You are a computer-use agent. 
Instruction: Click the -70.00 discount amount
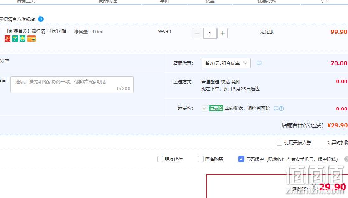point(338,63)
